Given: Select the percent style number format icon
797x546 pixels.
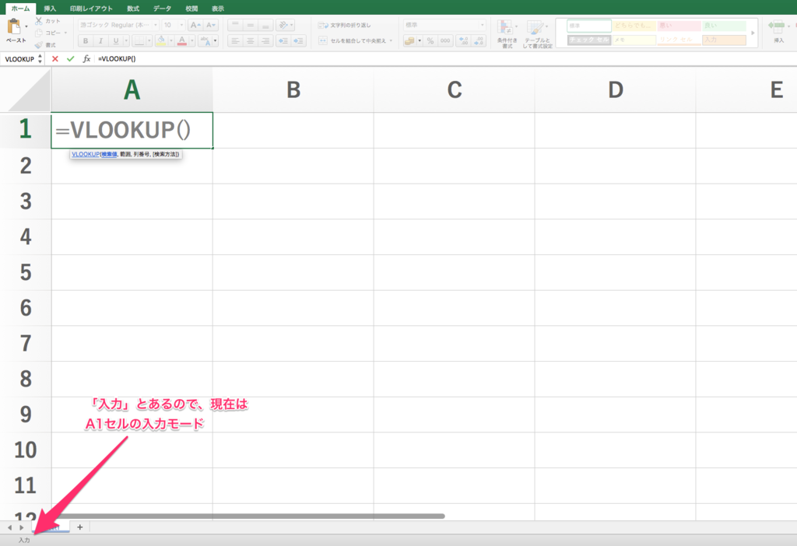Looking at the screenshot, I should click(x=430, y=40).
